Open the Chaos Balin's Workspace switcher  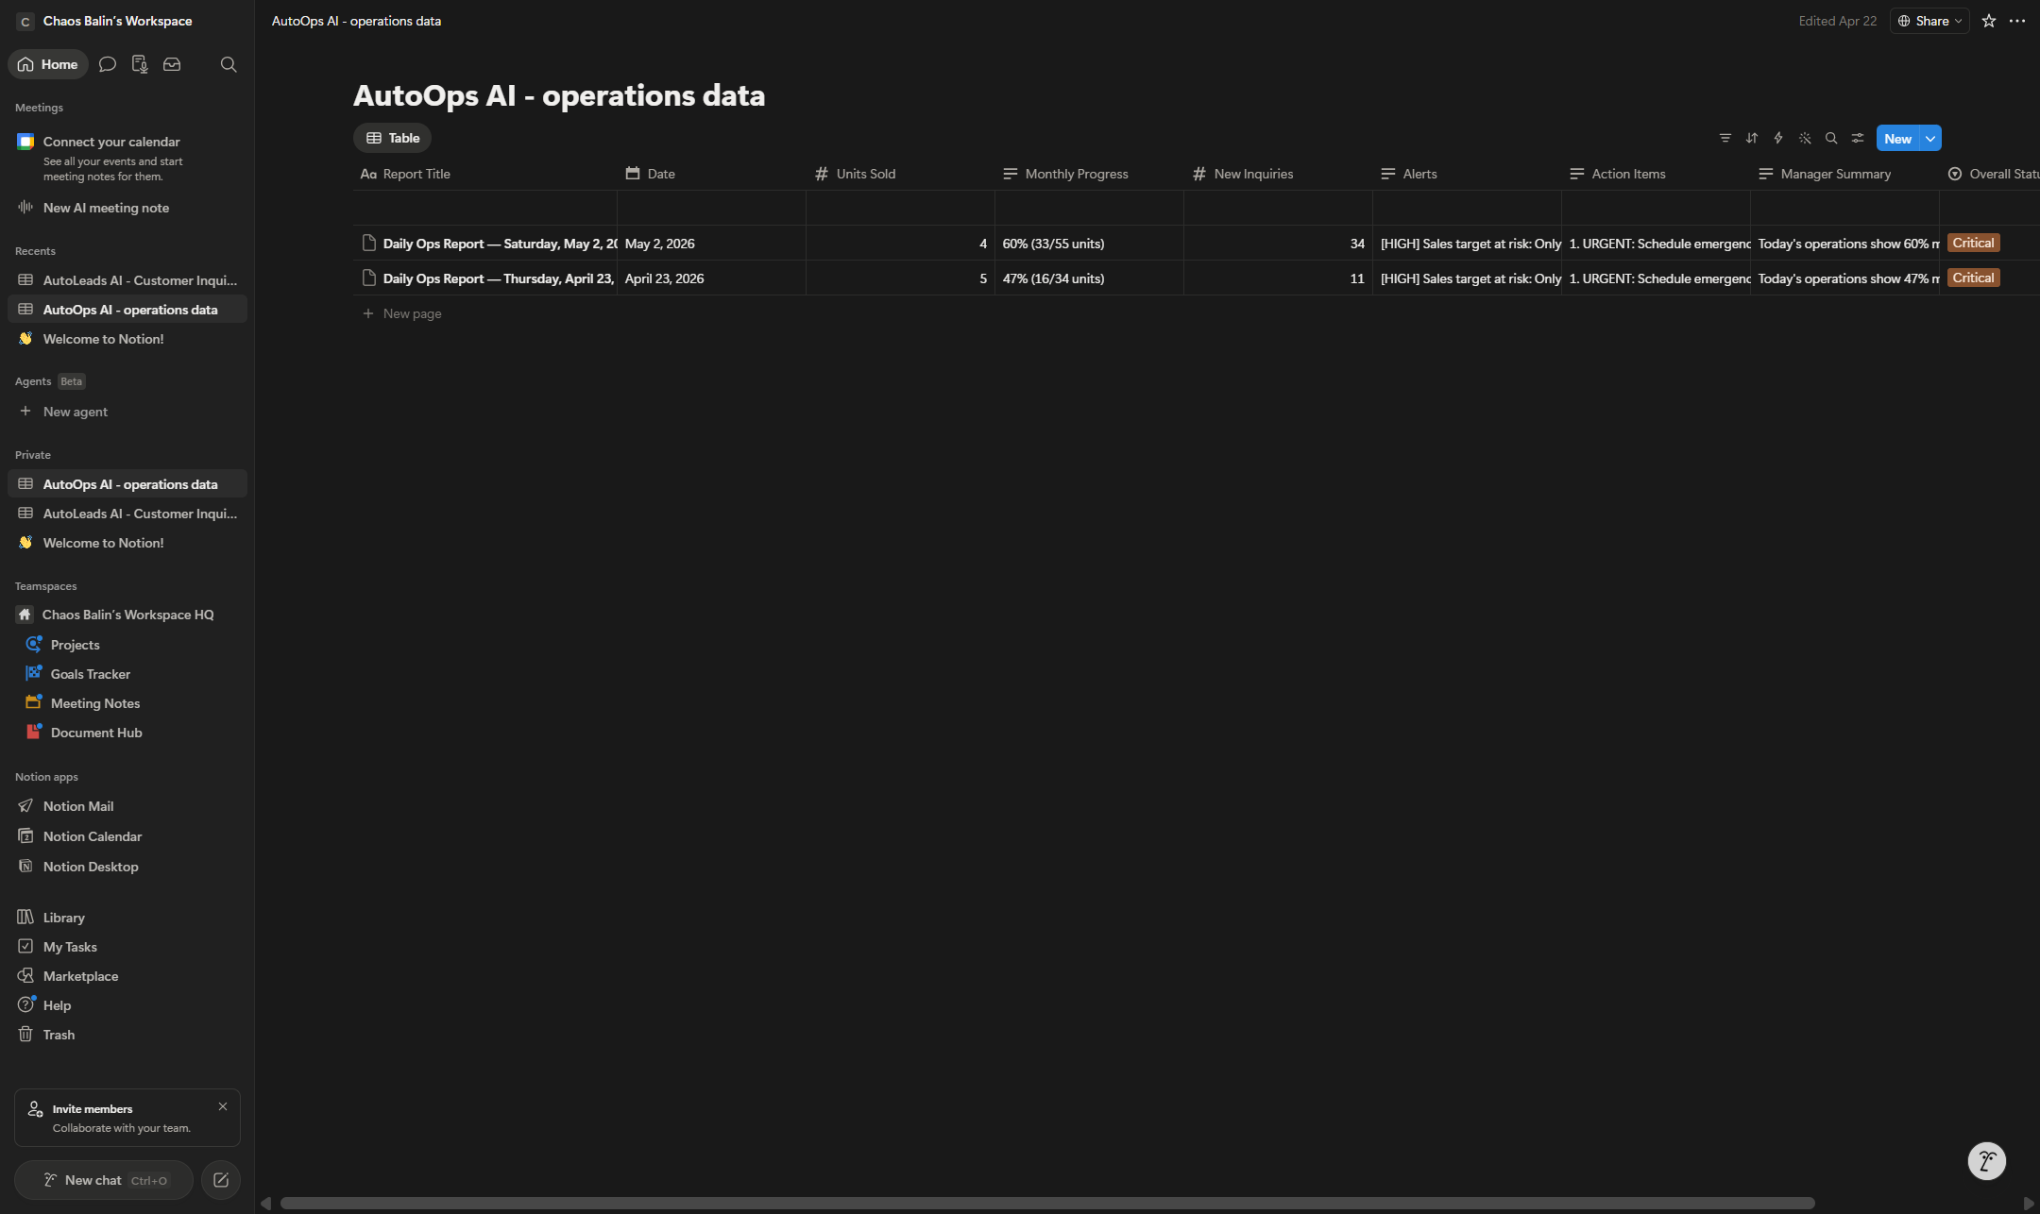click(x=106, y=21)
